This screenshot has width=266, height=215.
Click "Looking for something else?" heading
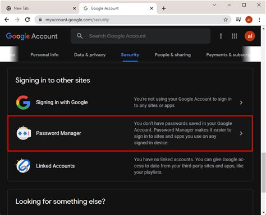60,202
